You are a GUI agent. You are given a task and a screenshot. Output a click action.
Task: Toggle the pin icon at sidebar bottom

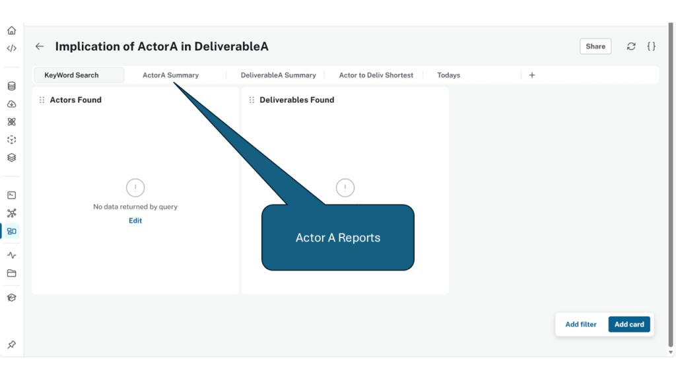click(11, 344)
